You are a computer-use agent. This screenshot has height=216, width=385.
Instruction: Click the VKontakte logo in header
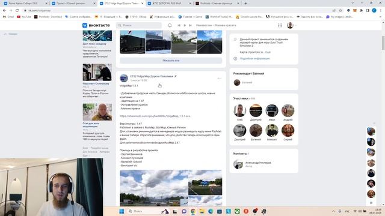click(x=96, y=25)
